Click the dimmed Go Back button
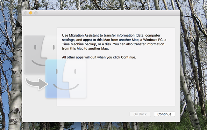 click(x=140, y=114)
